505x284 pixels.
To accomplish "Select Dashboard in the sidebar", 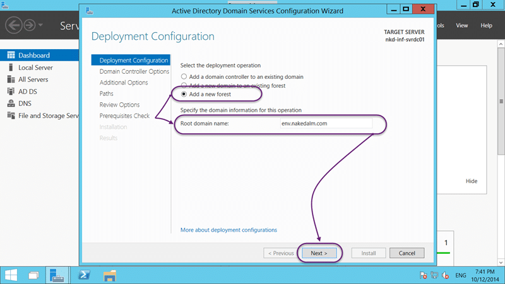I will click(39, 55).
